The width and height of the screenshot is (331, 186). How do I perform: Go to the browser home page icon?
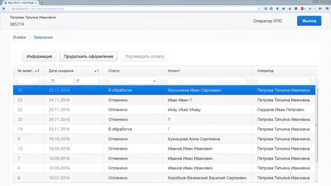pyautogui.click(x=283, y=9)
